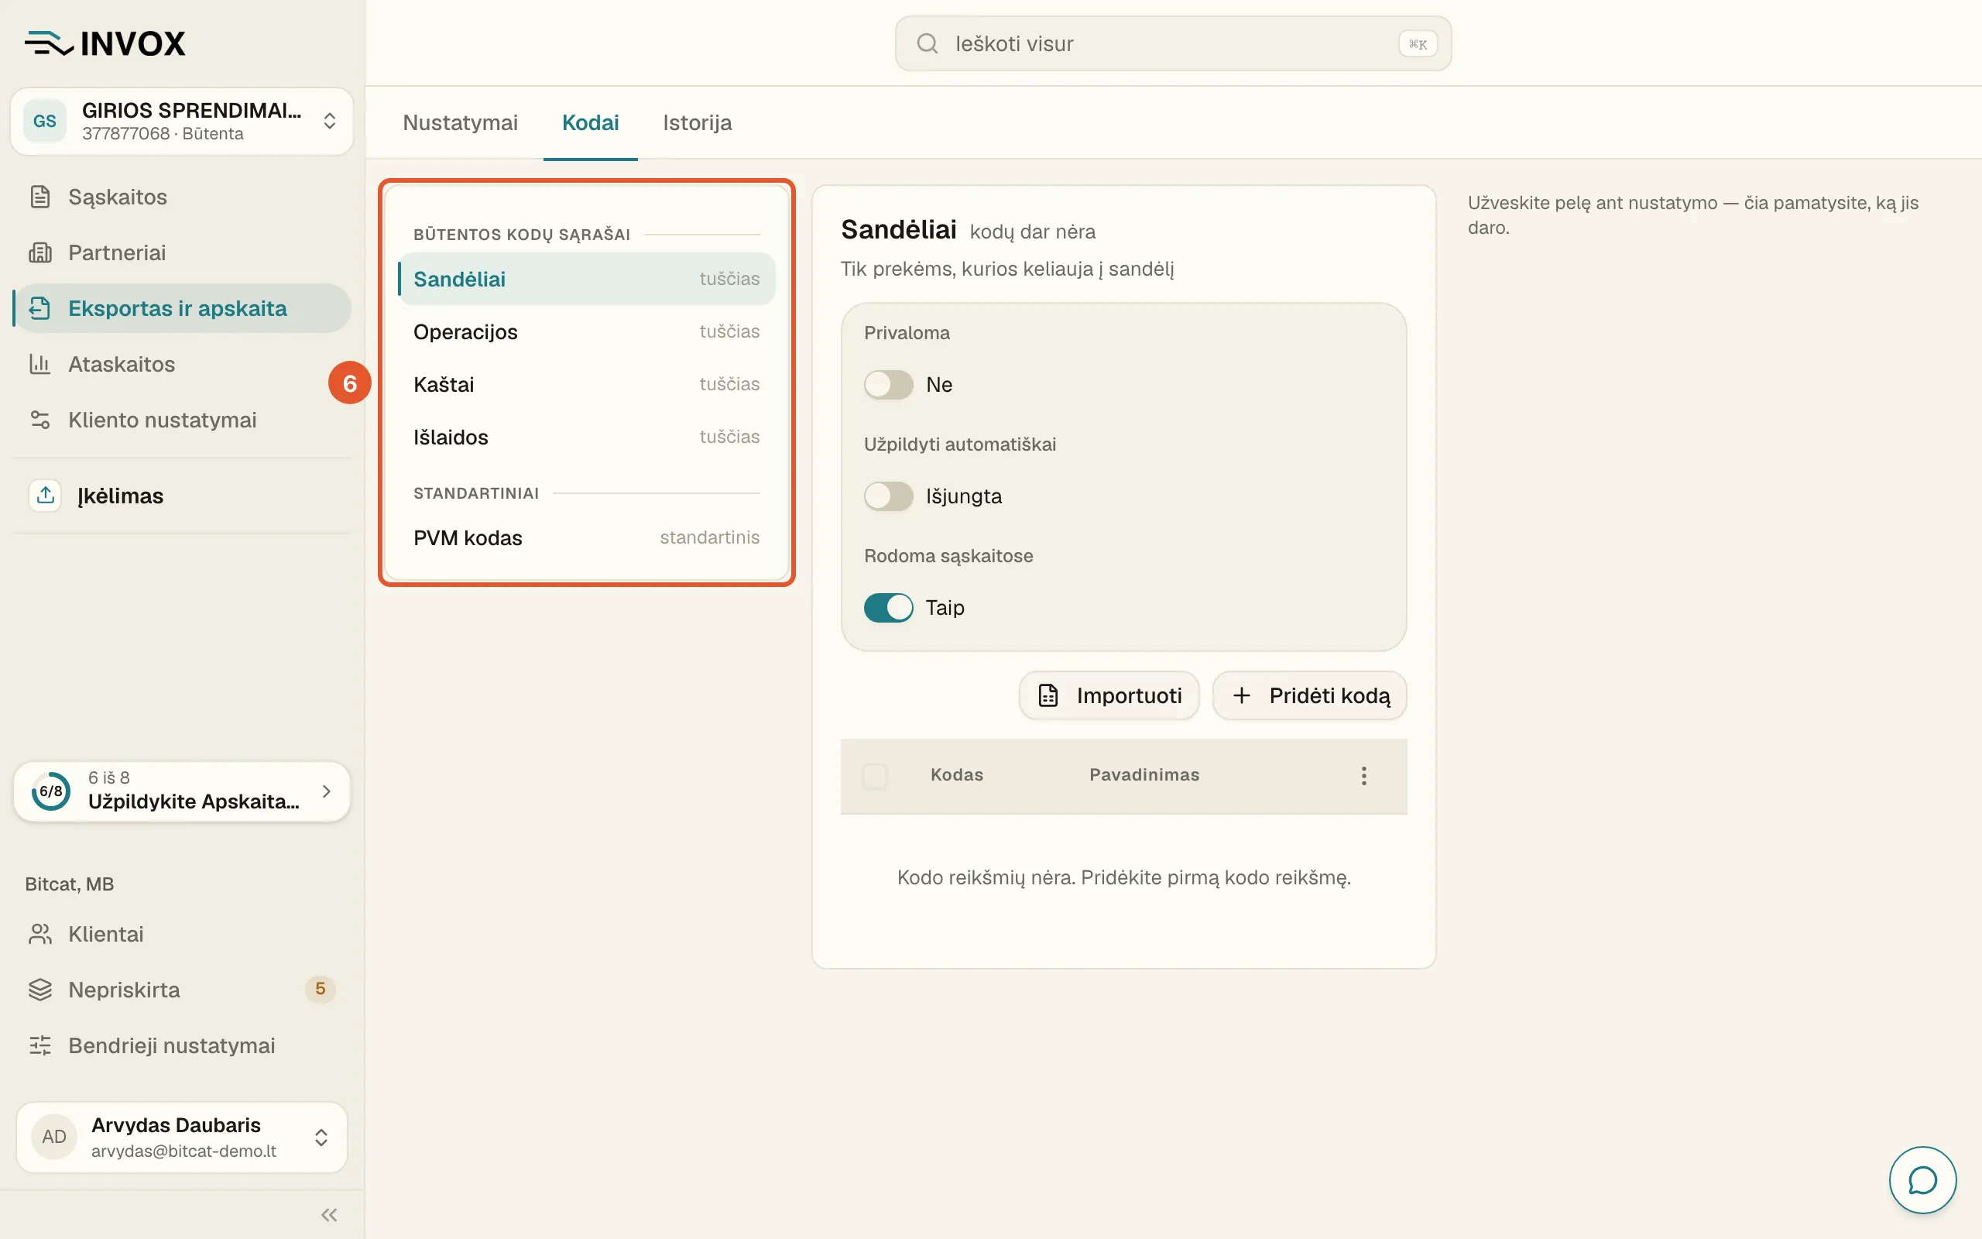
Task: Click the Kliento nustatymai sliders icon
Action: (40, 420)
